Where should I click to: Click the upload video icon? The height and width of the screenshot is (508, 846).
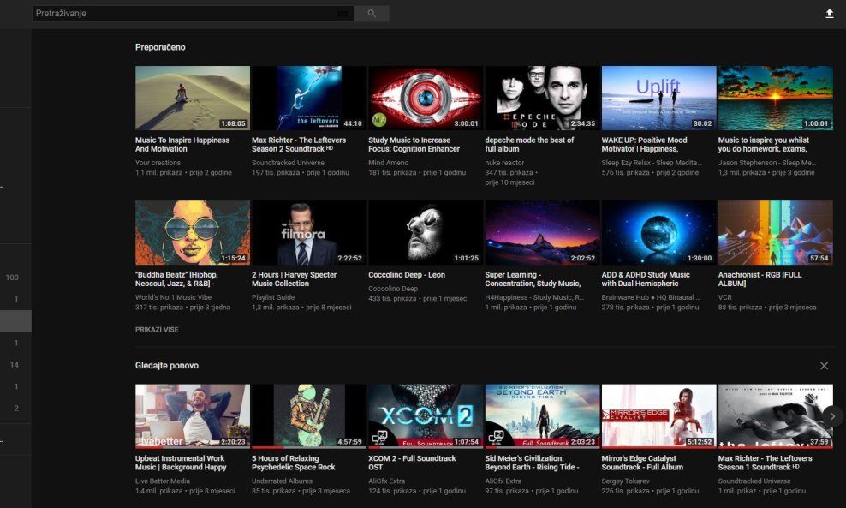coord(829,14)
